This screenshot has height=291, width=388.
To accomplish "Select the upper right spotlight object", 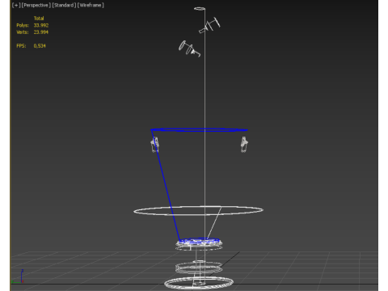I will (x=209, y=25).
